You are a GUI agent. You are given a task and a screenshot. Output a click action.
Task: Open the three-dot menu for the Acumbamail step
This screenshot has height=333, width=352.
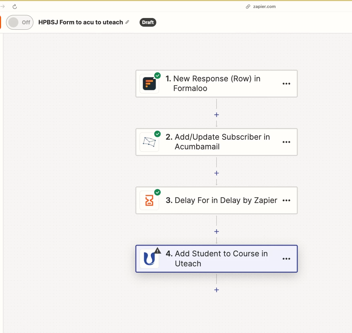point(286,142)
